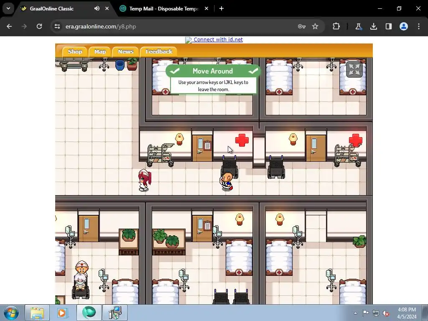Viewport: 428px width, 321px height.
Task: Open the muted volume tray icon
Action: point(386,313)
